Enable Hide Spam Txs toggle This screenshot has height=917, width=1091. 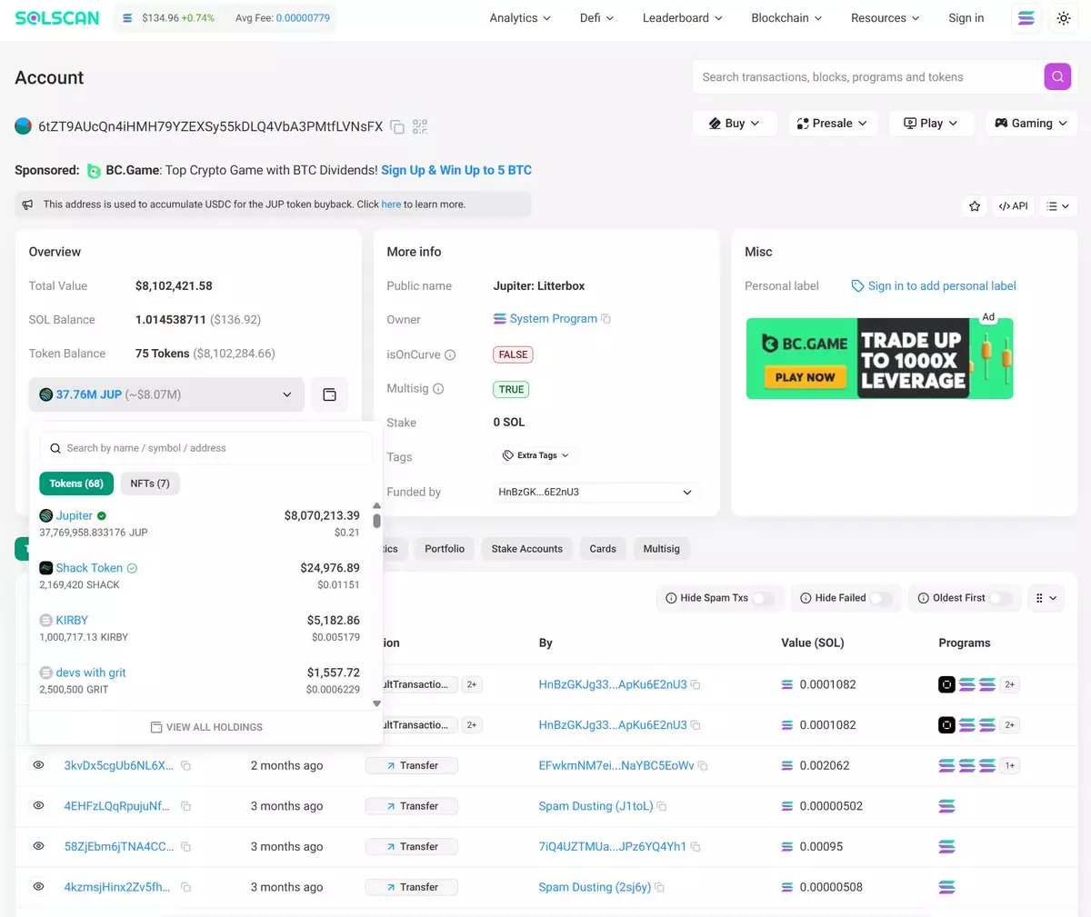coord(763,598)
